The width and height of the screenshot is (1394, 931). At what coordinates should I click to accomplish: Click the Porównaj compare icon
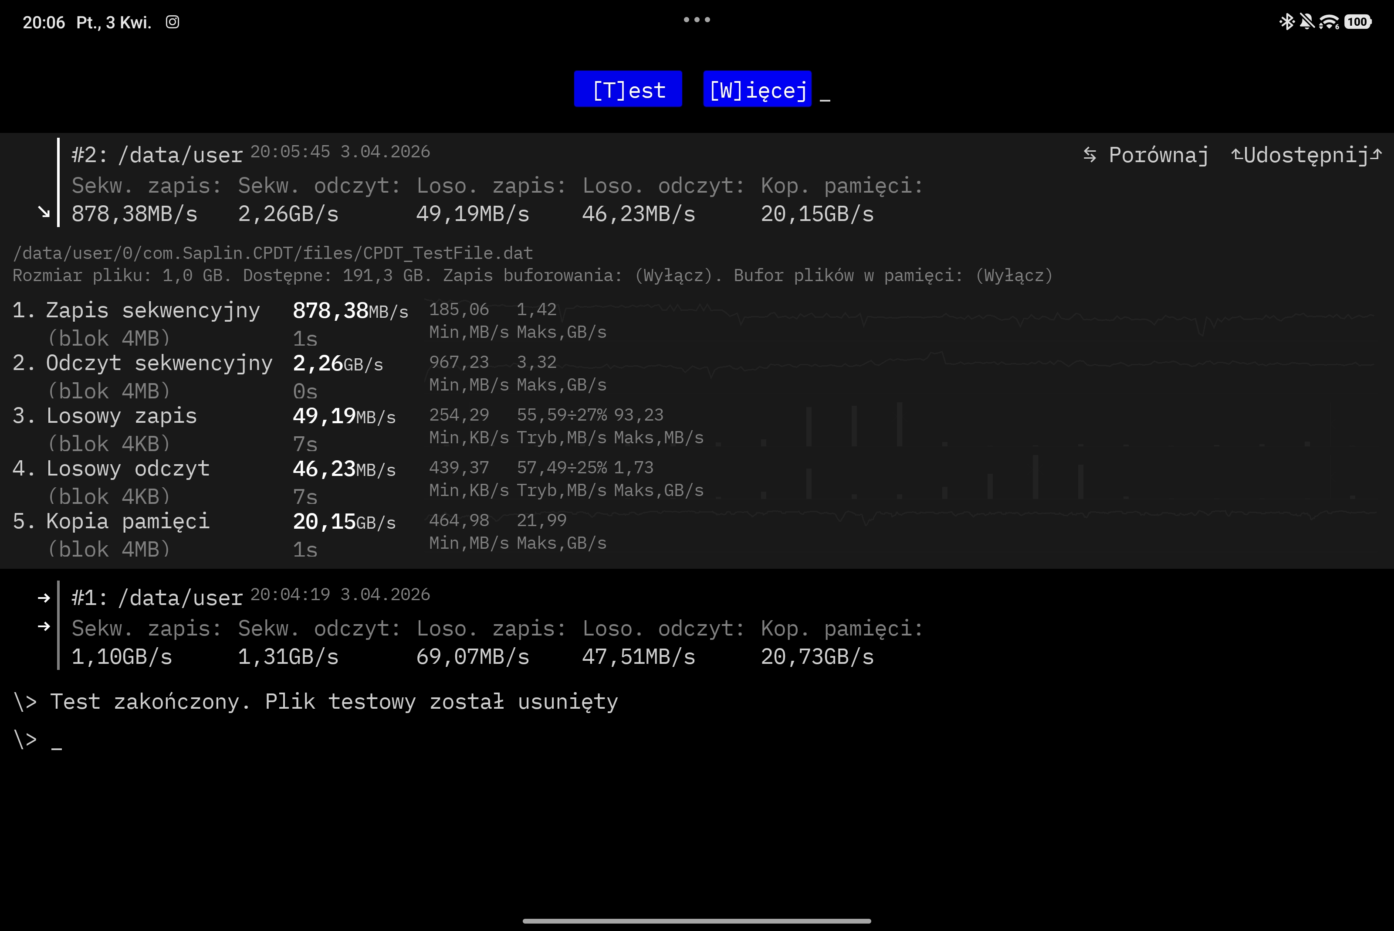pyautogui.click(x=1089, y=155)
